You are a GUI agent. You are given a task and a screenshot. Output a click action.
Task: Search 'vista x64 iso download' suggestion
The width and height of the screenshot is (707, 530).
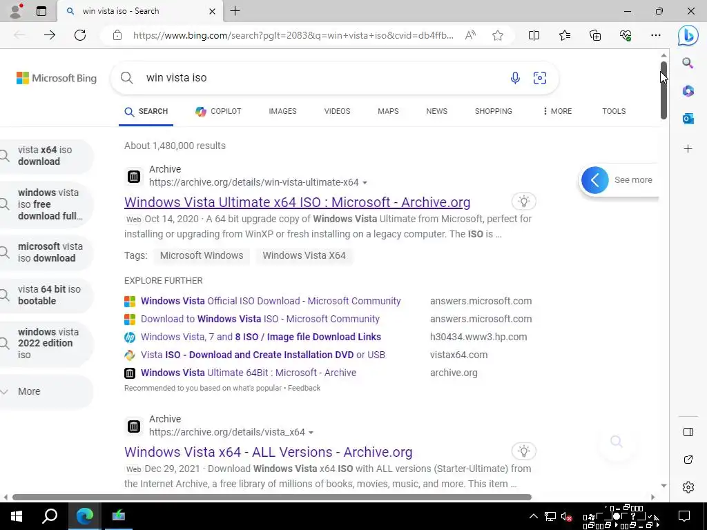pyautogui.click(x=45, y=156)
